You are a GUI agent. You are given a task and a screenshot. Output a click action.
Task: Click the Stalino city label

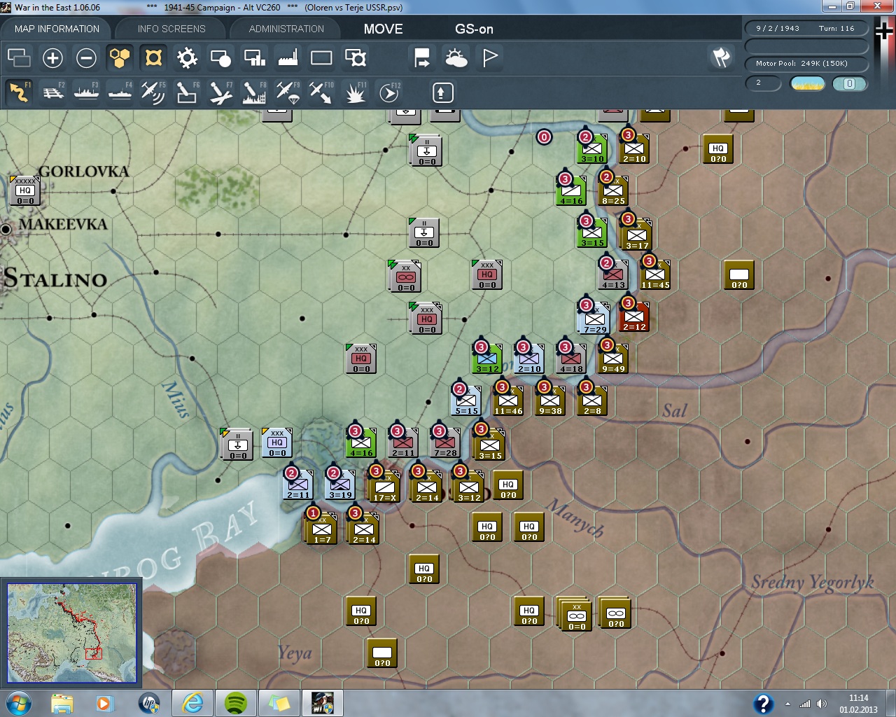[x=55, y=279]
